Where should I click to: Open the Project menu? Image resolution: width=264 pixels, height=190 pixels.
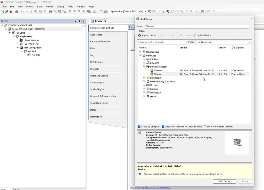tap(30, 6)
